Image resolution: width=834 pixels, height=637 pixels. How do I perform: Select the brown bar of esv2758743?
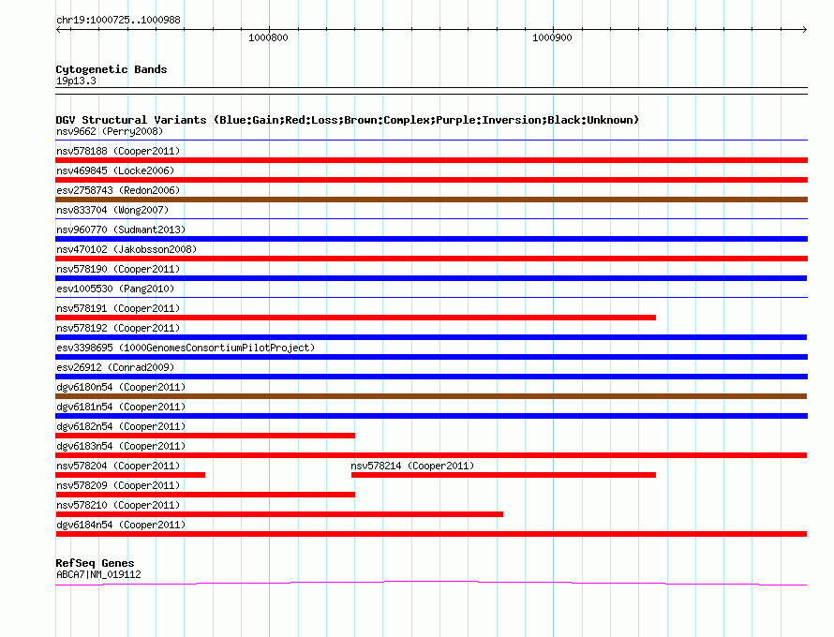coord(431,200)
